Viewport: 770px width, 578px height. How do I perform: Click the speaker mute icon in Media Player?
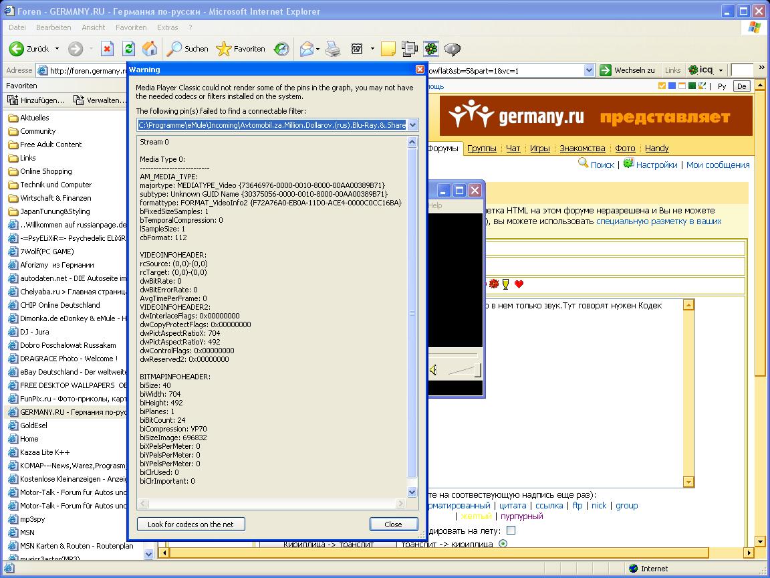coord(434,369)
